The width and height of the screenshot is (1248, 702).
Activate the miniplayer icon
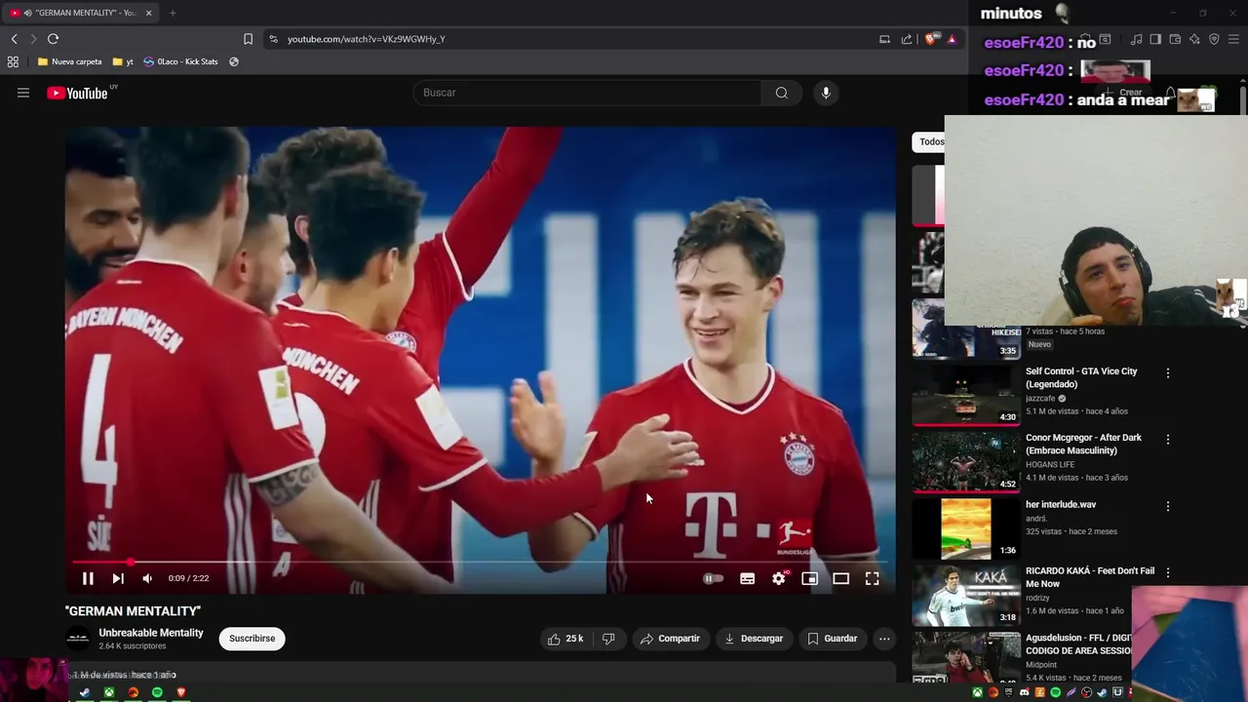[809, 578]
